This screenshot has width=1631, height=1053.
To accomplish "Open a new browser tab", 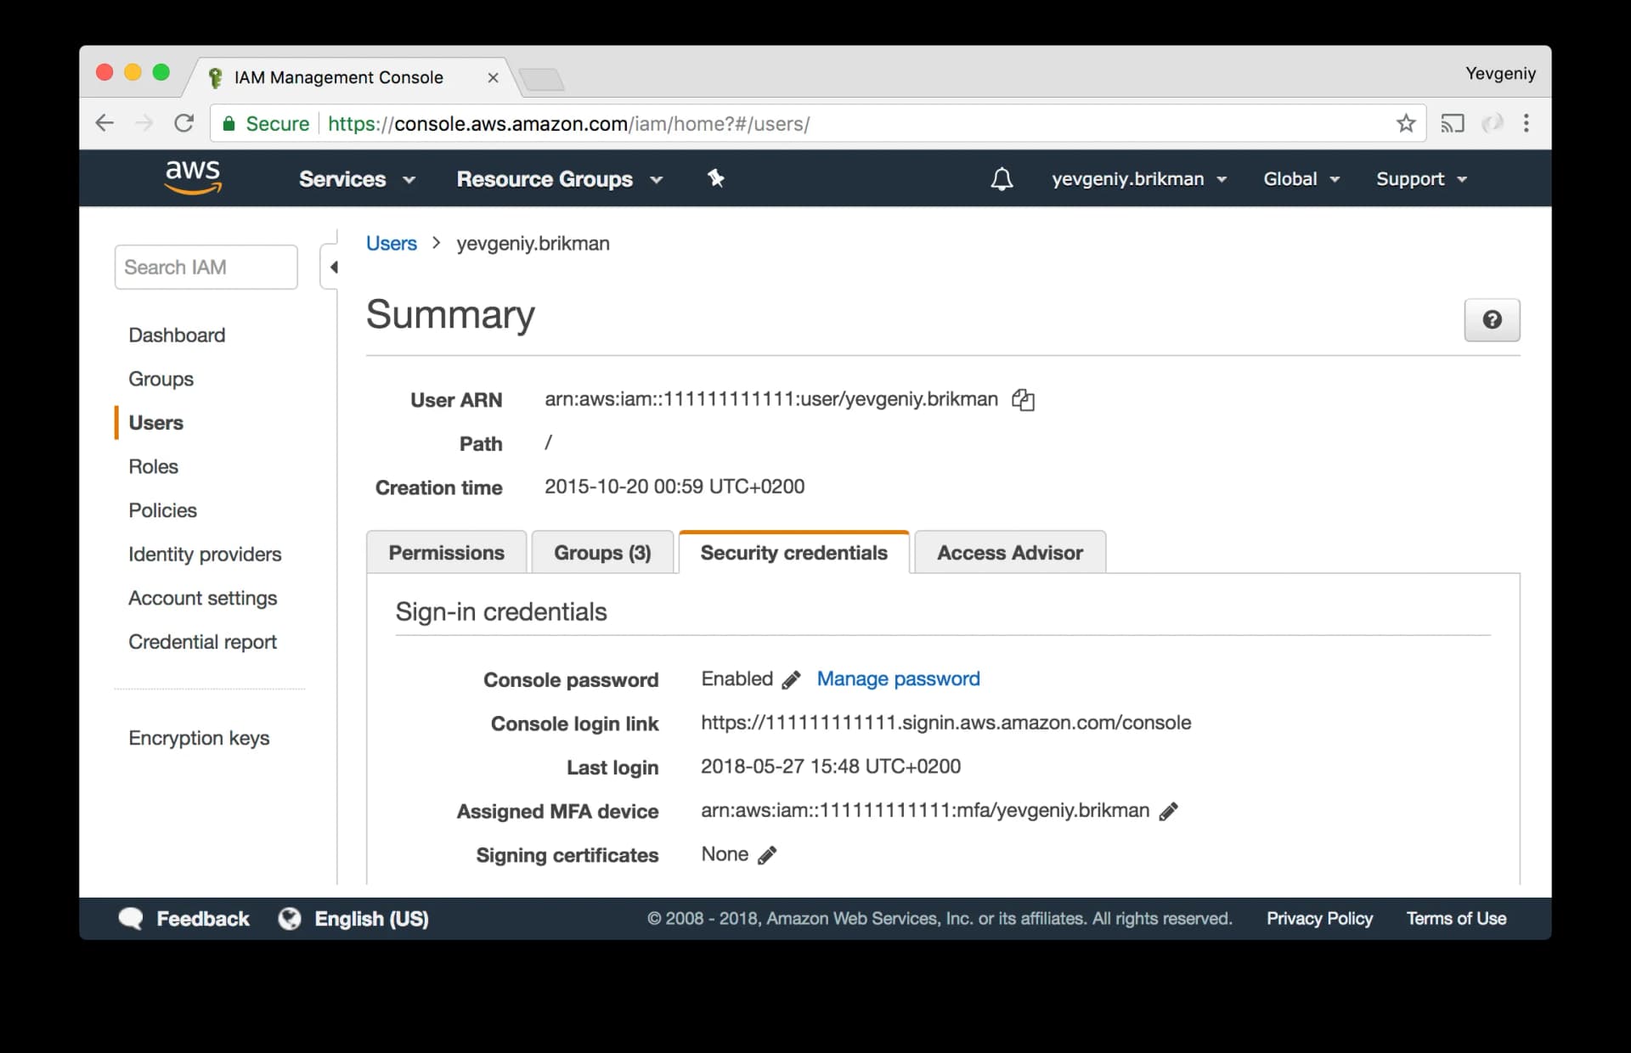I will click(x=541, y=80).
